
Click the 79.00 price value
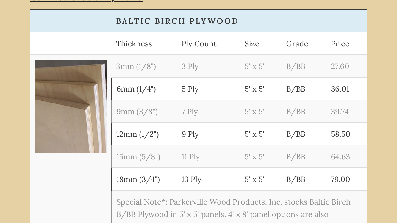(x=340, y=179)
